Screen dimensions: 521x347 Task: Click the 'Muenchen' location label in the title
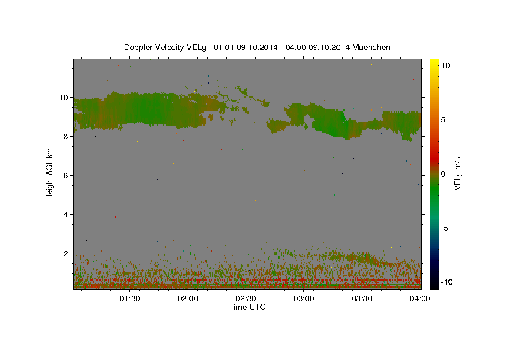point(371,47)
